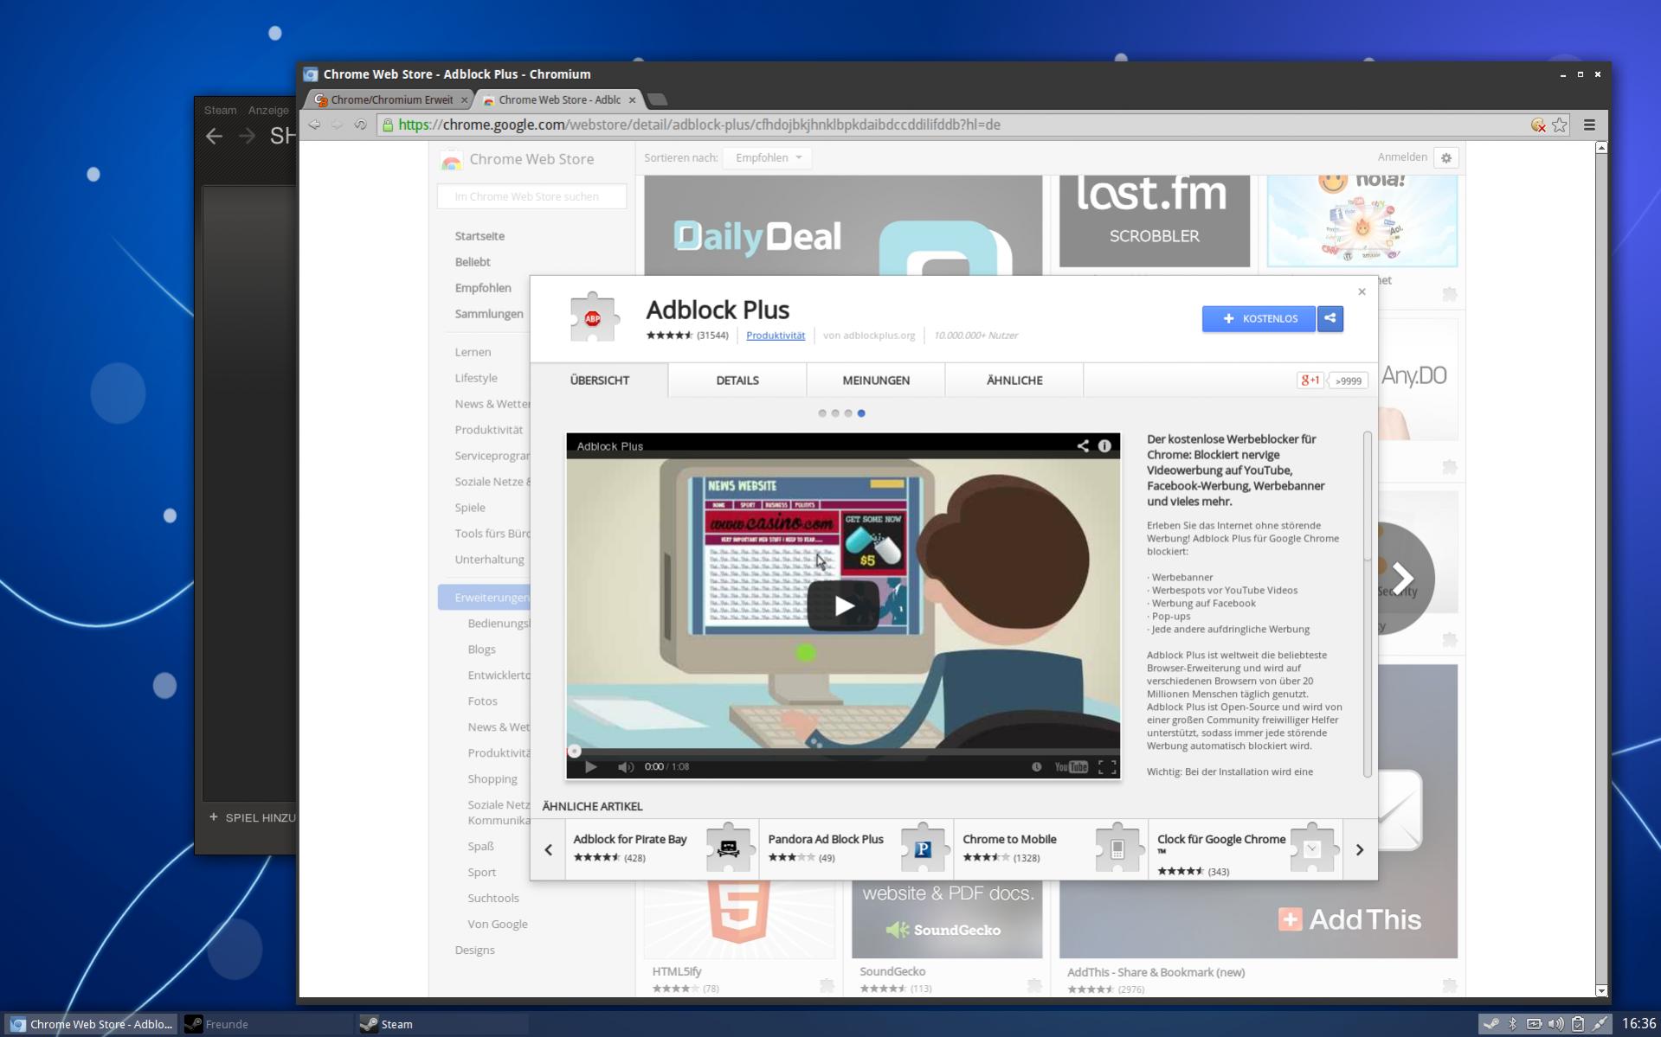Select the third screenshot carousel dot
1661x1037 pixels.
tap(848, 413)
